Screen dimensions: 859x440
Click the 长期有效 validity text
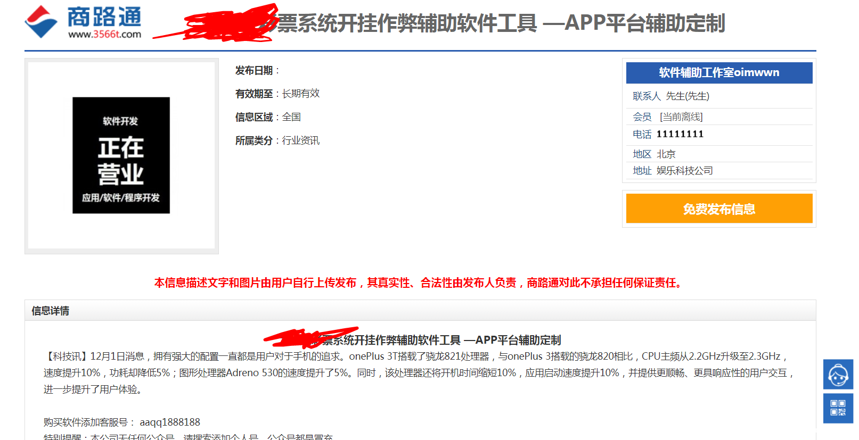[300, 94]
